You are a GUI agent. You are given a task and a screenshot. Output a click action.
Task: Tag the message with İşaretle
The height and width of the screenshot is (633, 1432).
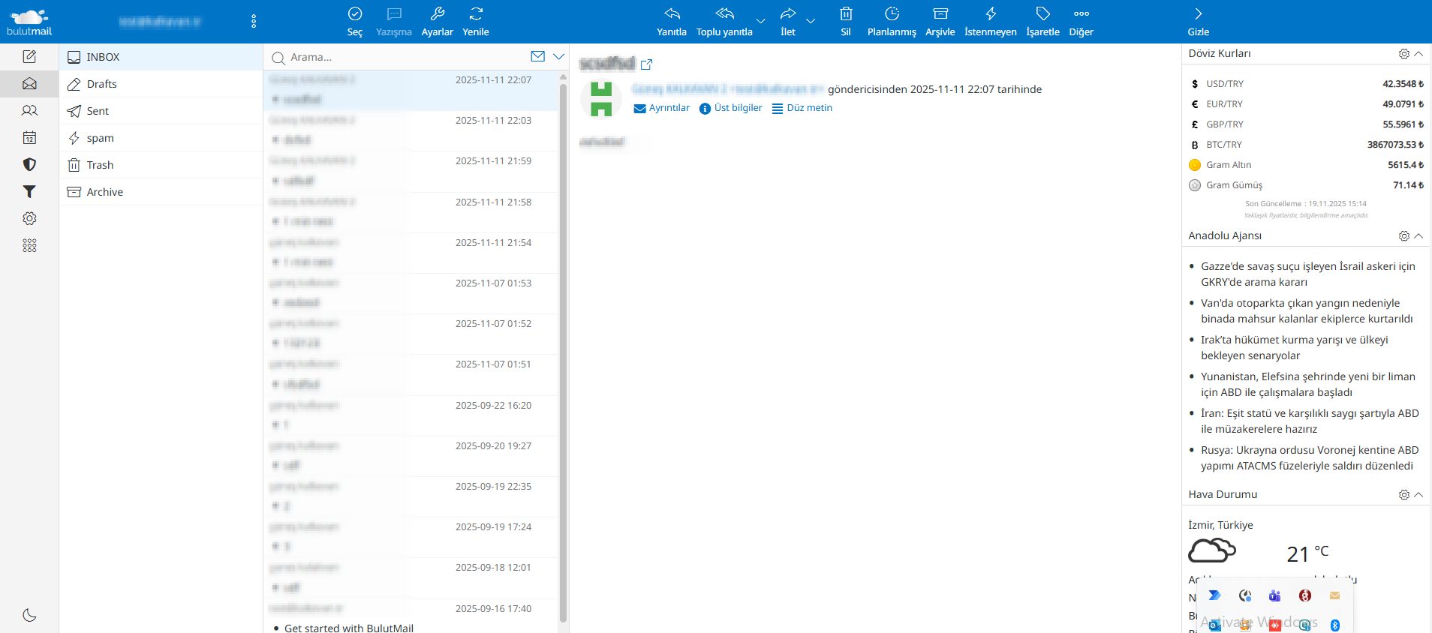pos(1043,22)
